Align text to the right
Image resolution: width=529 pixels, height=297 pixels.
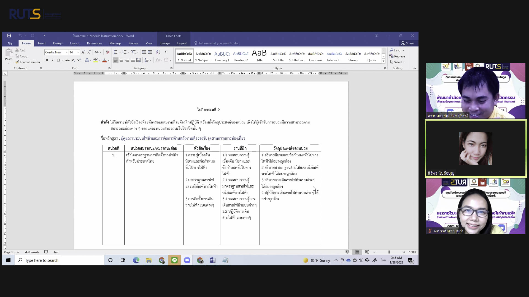pos(127,60)
